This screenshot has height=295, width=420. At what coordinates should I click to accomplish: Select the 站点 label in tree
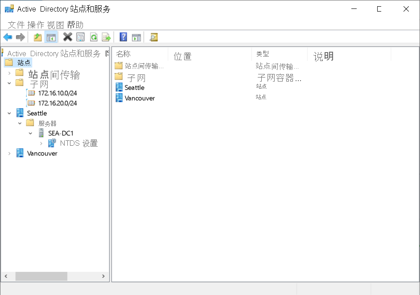point(24,63)
